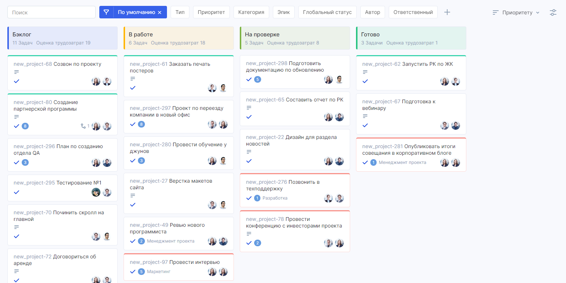This screenshot has height=283, width=566.
Task: Click badge 2 on 'Провести конференцию с инвесторами' card
Action: [257, 243]
